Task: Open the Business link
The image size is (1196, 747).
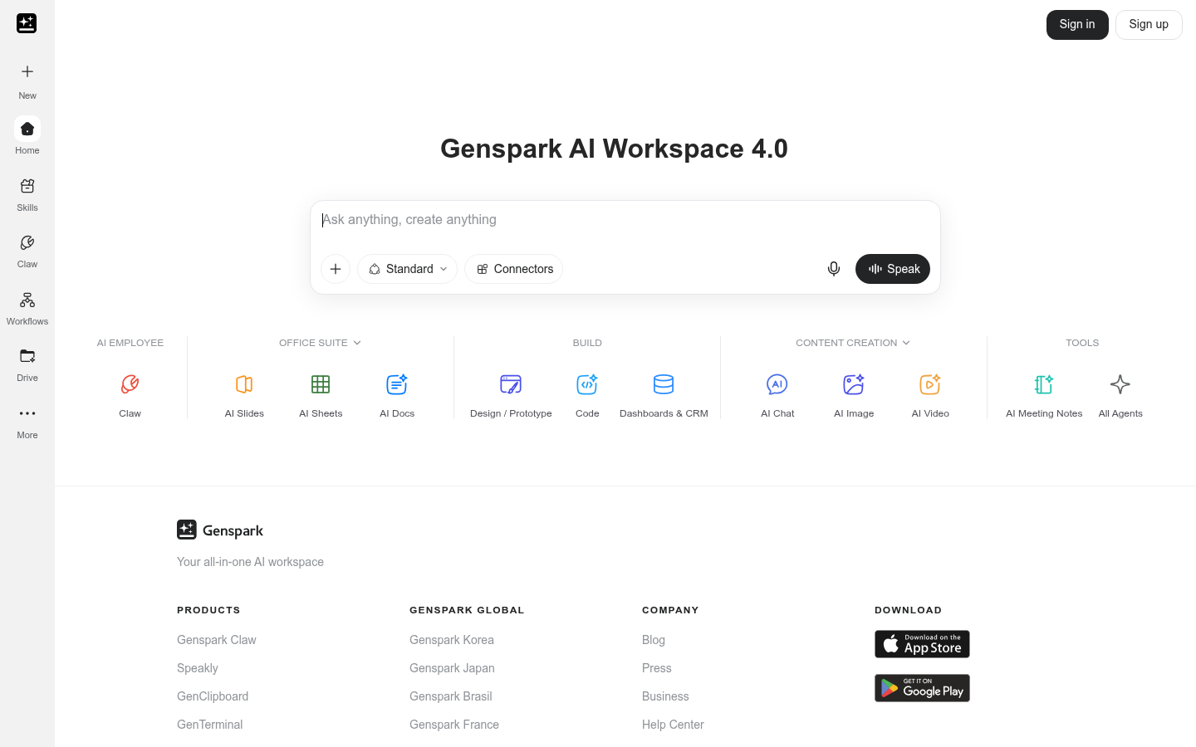Action: (x=665, y=696)
